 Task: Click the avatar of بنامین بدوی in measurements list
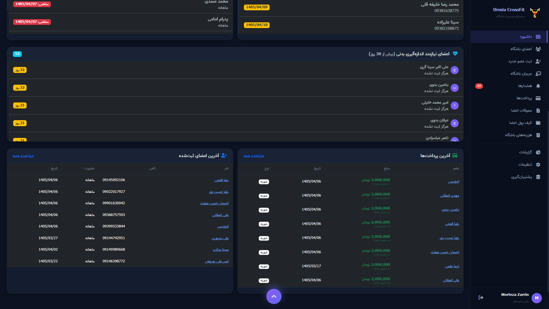[x=455, y=88]
